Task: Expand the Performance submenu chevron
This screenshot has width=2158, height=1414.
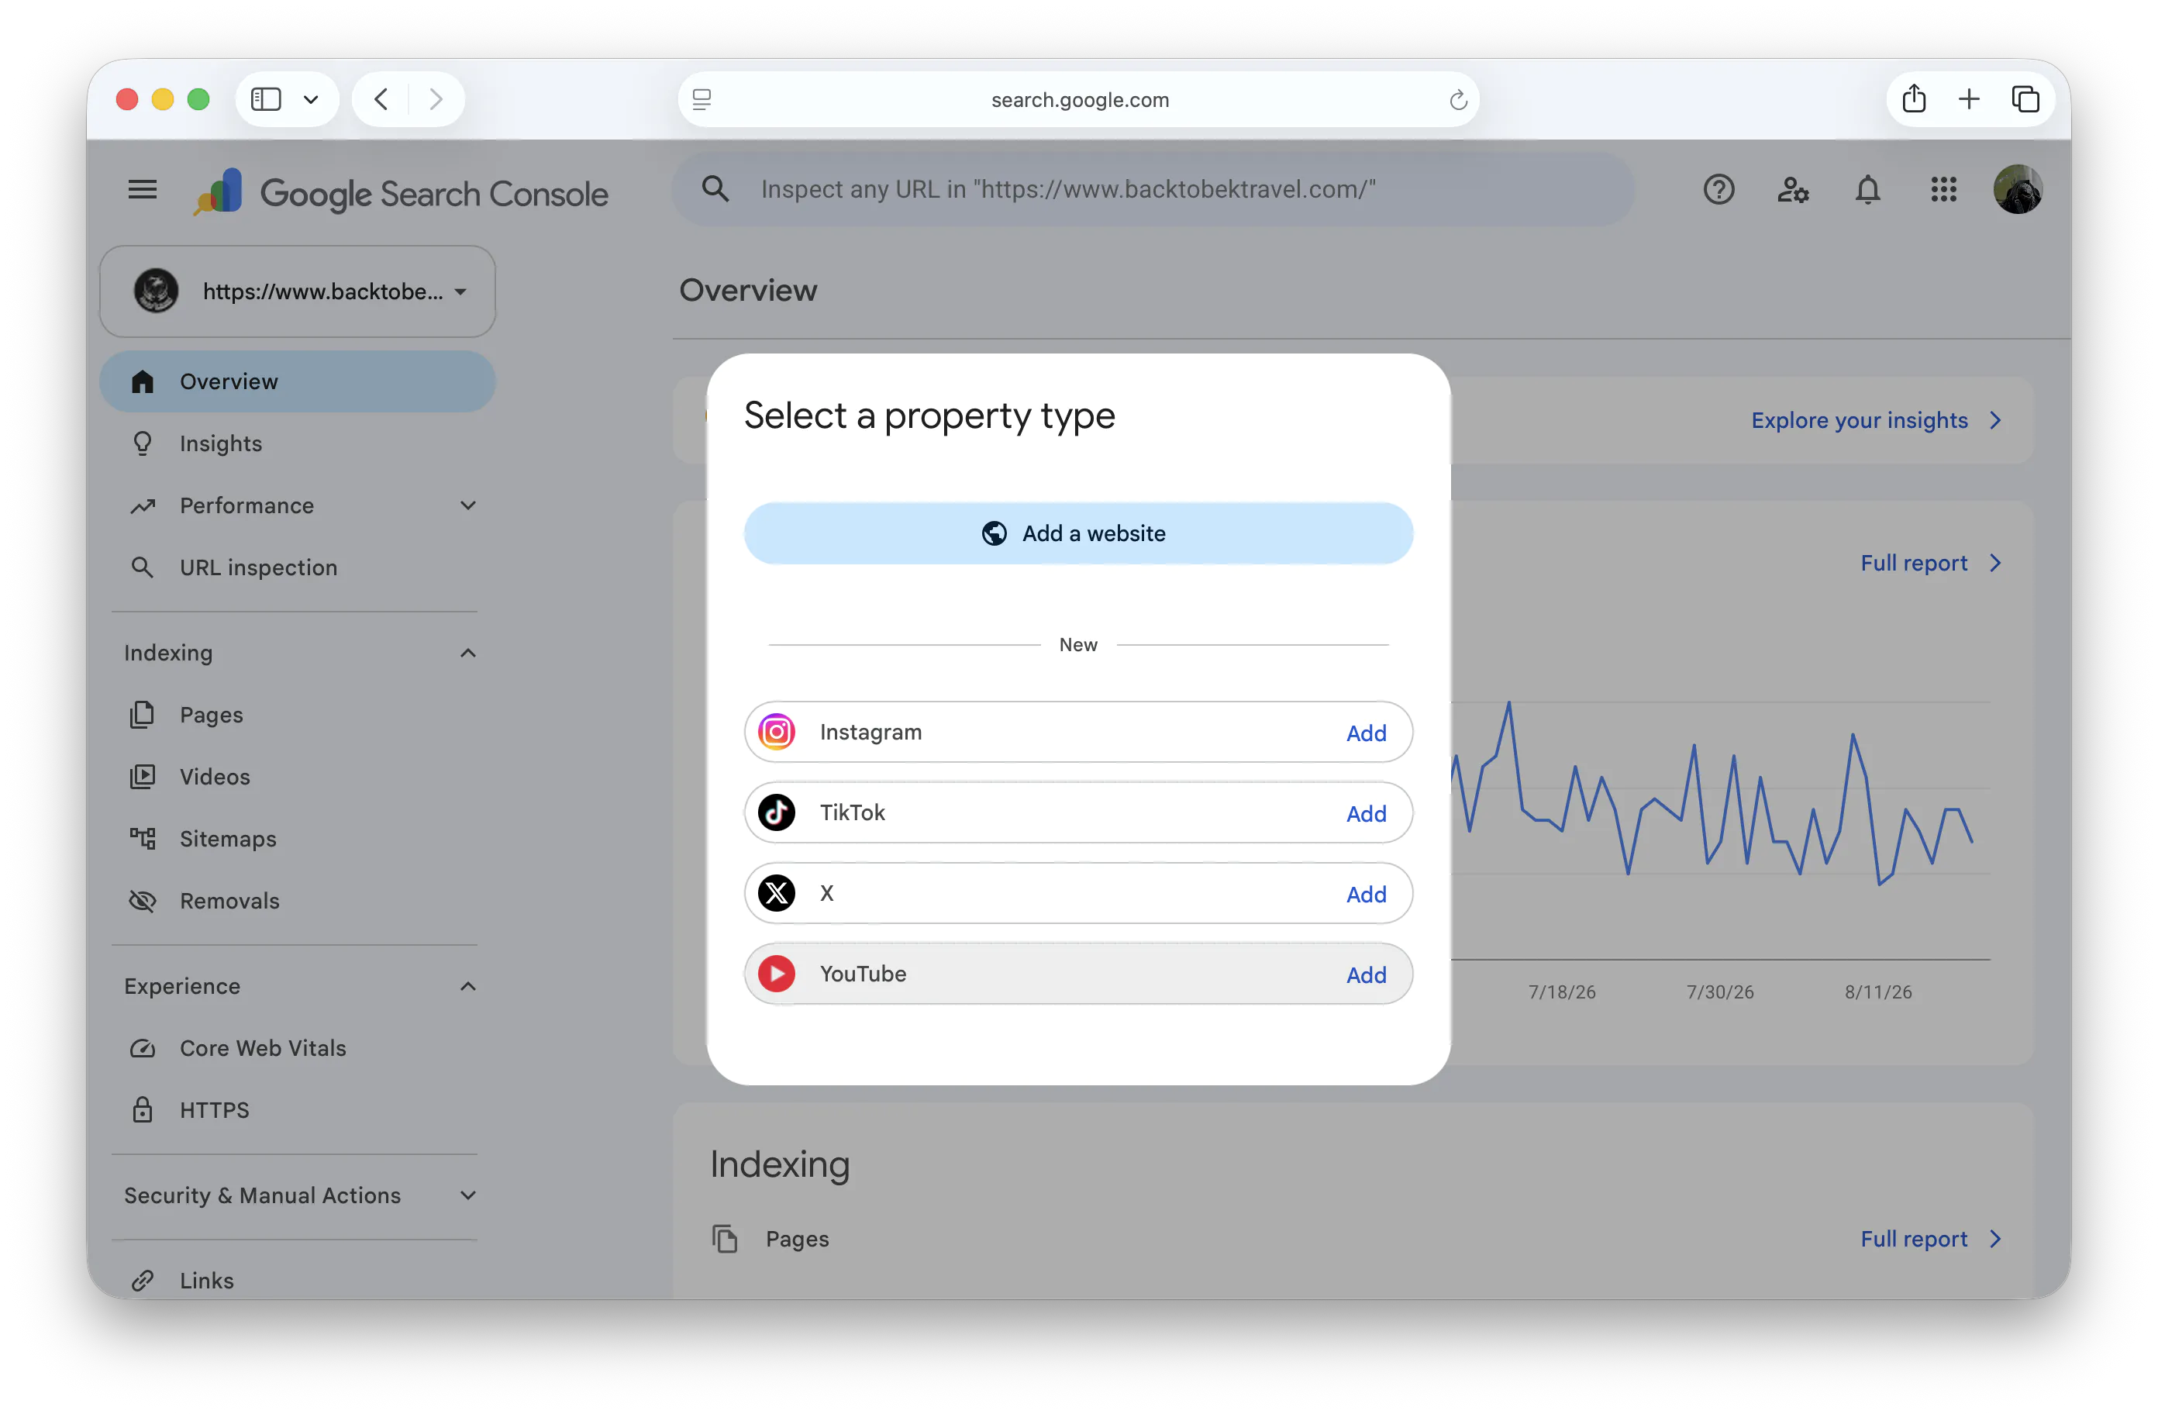Action: [x=468, y=506]
